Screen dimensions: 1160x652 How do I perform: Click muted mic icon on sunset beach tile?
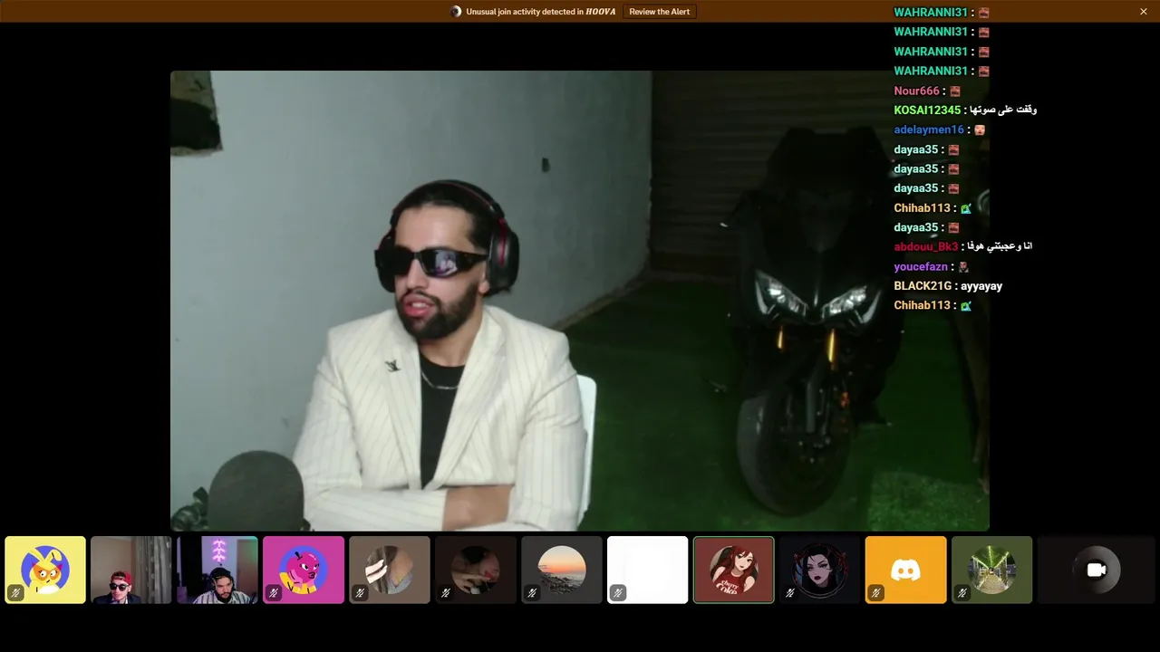pos(532,593)
